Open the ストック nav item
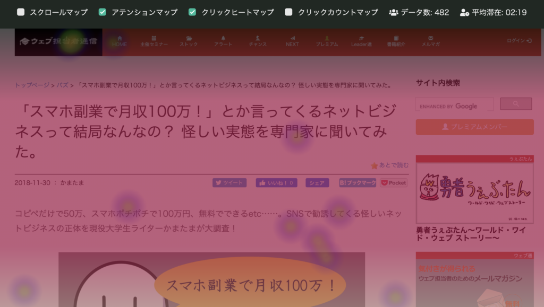544x307 pixels. [x=189, y=41]
